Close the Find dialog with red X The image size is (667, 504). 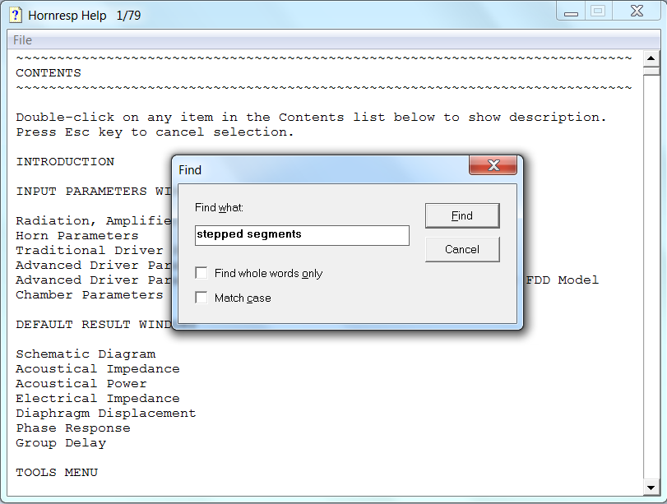coord(493,165)
